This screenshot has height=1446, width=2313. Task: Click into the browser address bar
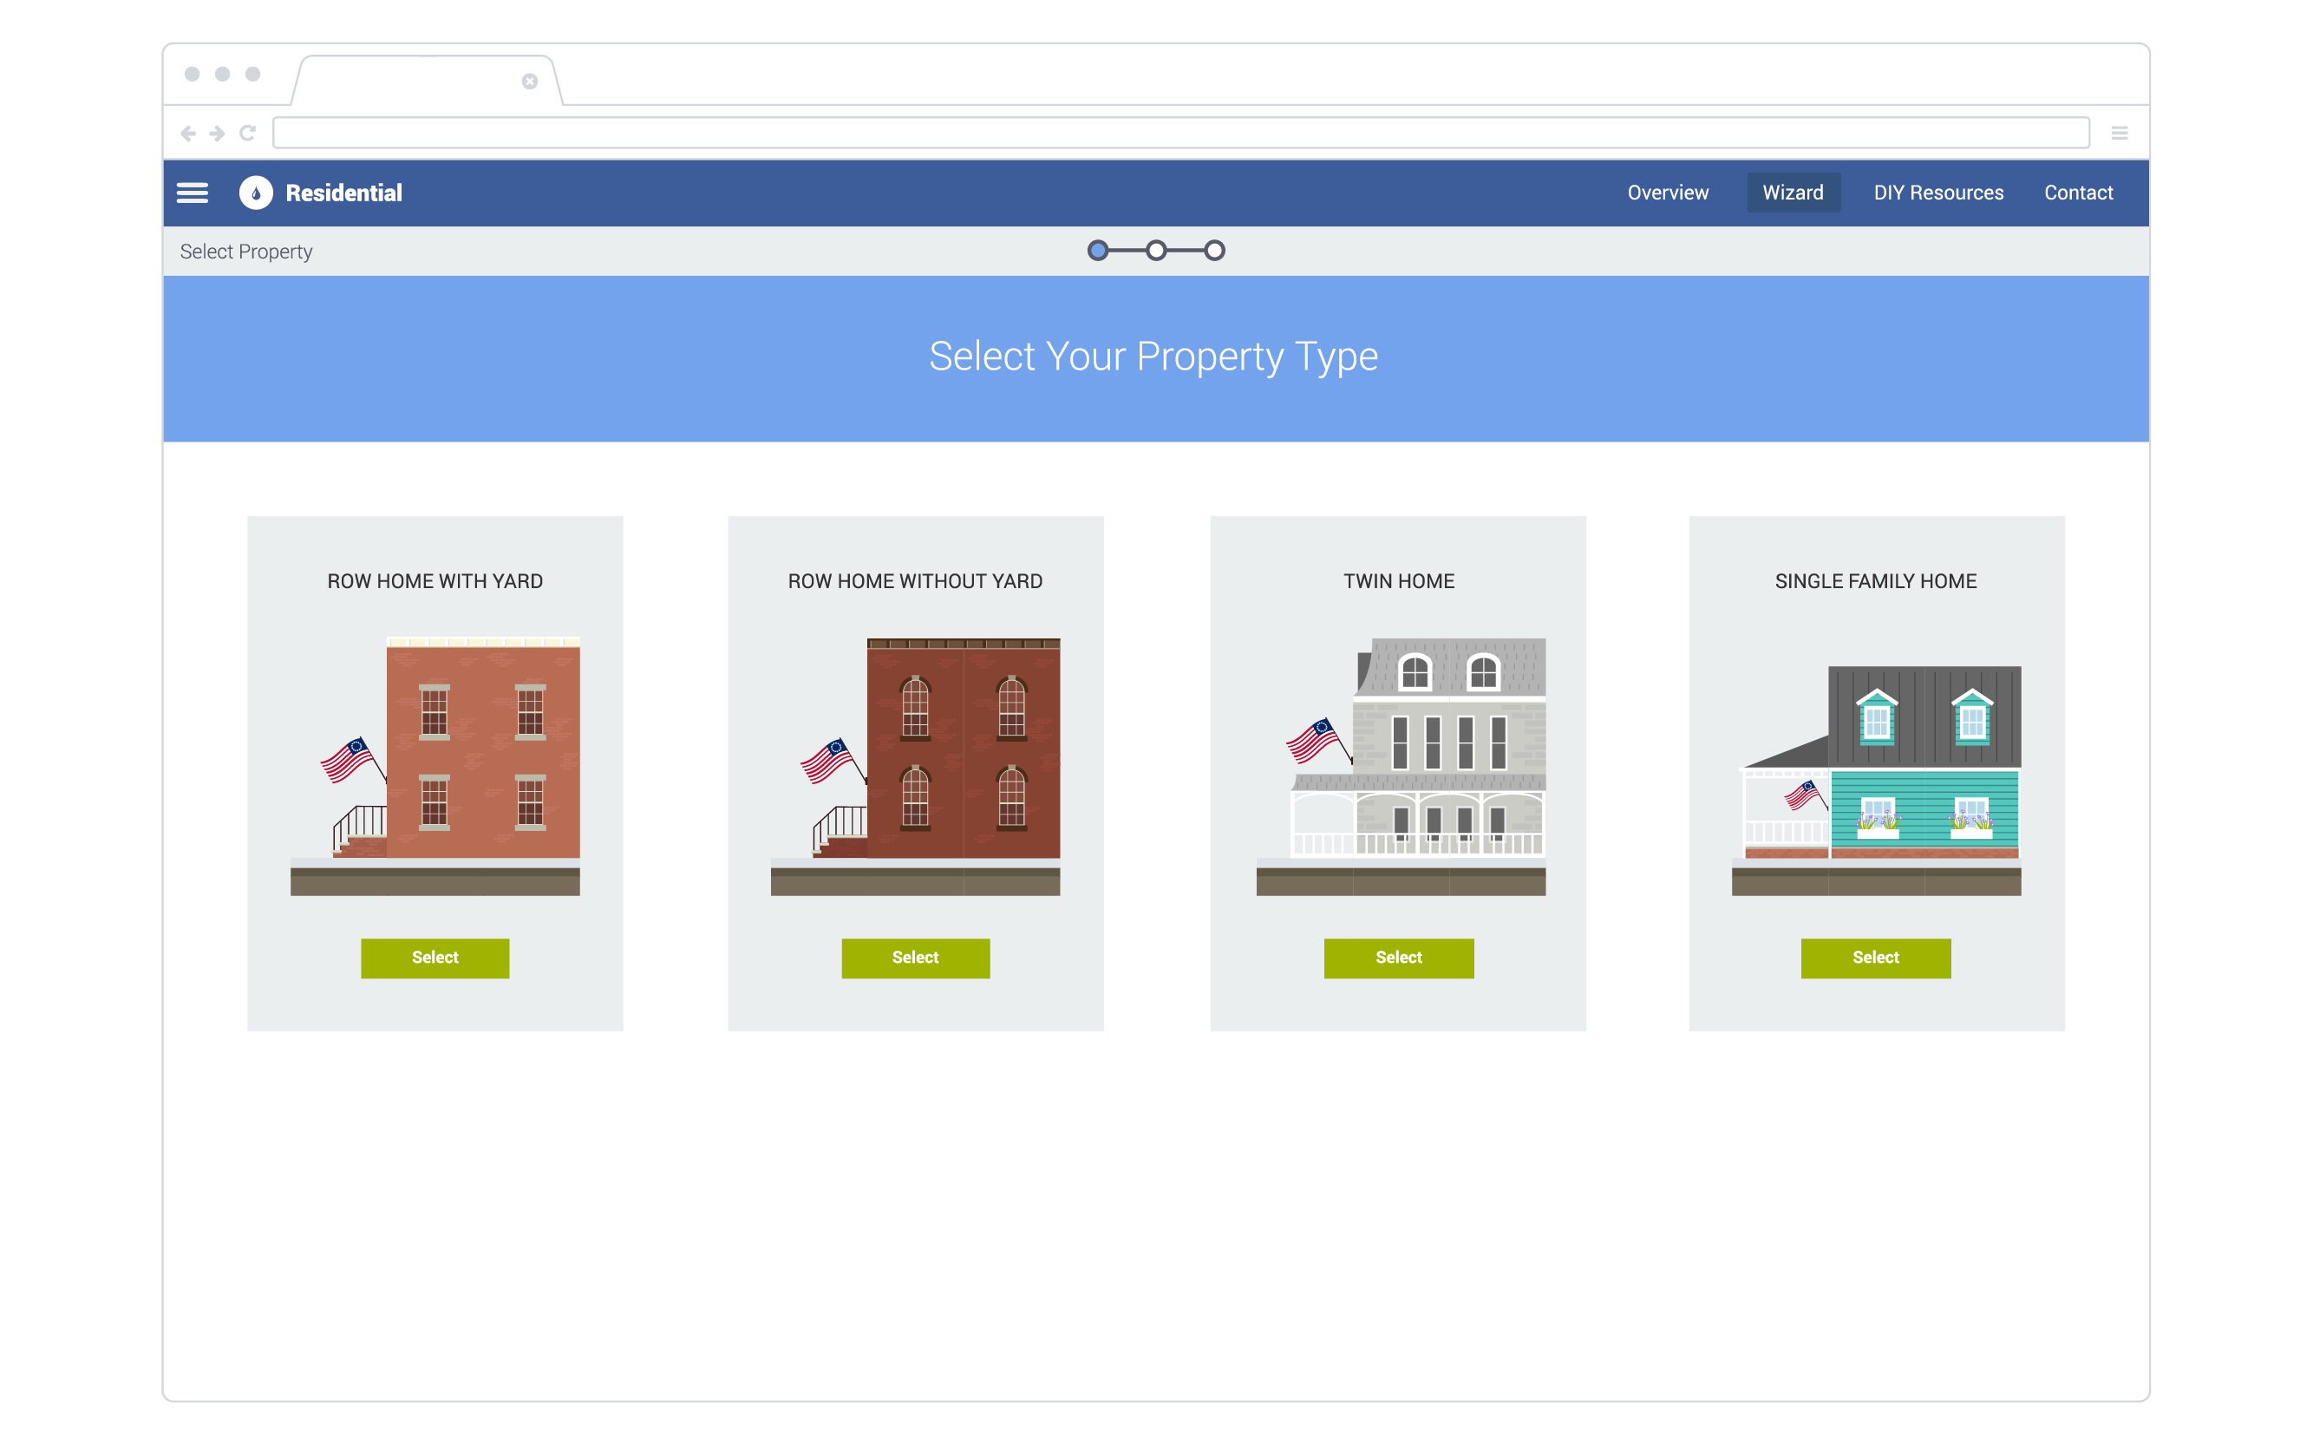coord(1180,133)
